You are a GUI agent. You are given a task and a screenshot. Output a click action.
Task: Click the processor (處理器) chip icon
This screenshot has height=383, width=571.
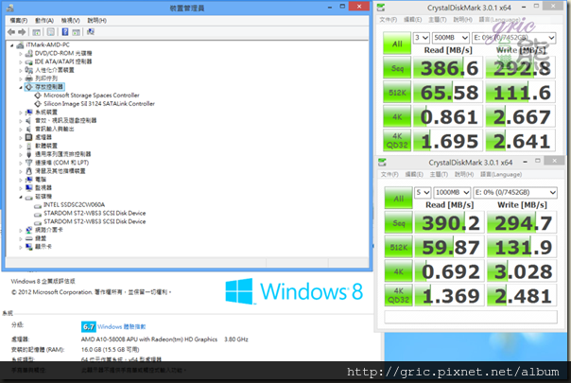point(28,137)
